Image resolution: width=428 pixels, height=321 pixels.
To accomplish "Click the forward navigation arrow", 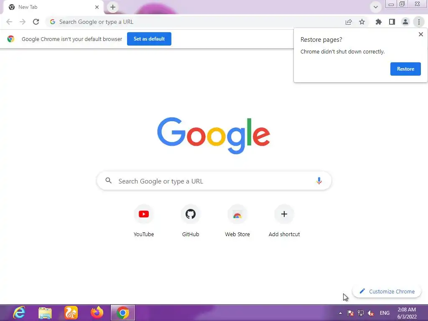I will pyautogui.click(x=23, y=22).
